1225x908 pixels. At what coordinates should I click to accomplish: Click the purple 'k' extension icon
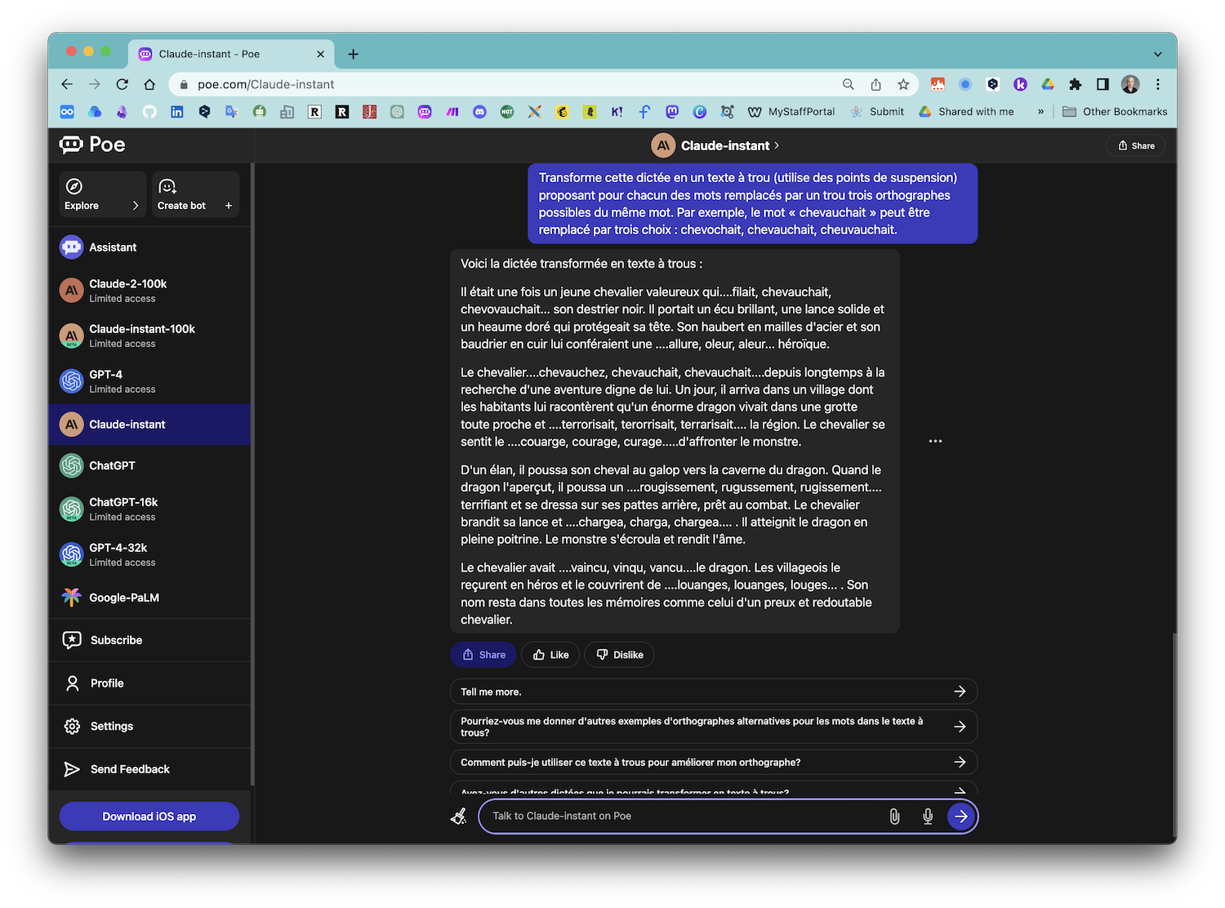(1020, 84)
